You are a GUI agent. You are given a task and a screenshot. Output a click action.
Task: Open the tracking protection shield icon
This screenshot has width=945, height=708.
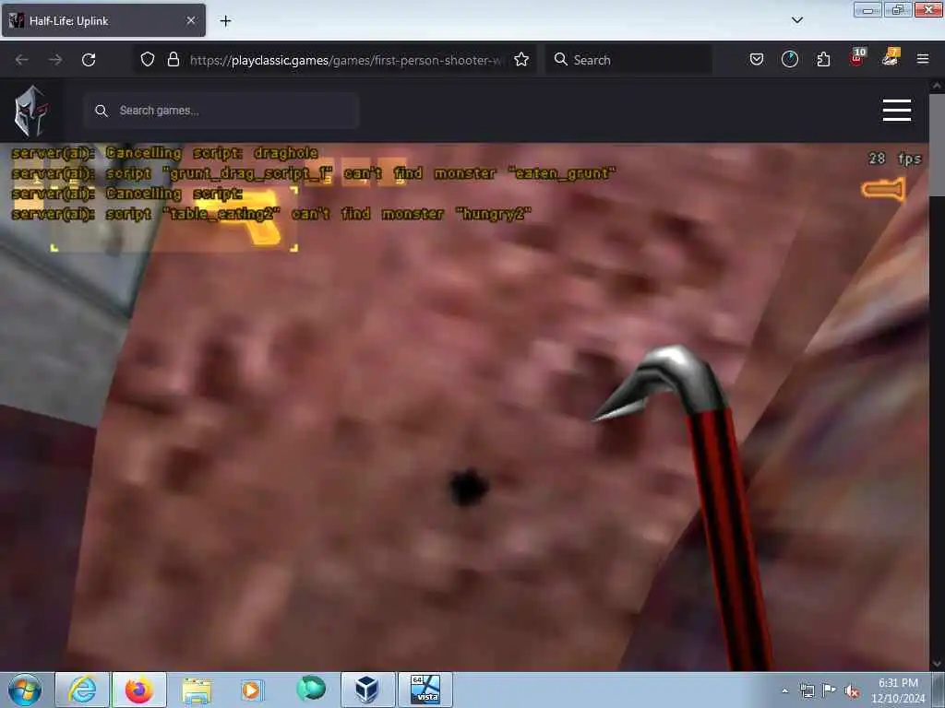[148, 59]
